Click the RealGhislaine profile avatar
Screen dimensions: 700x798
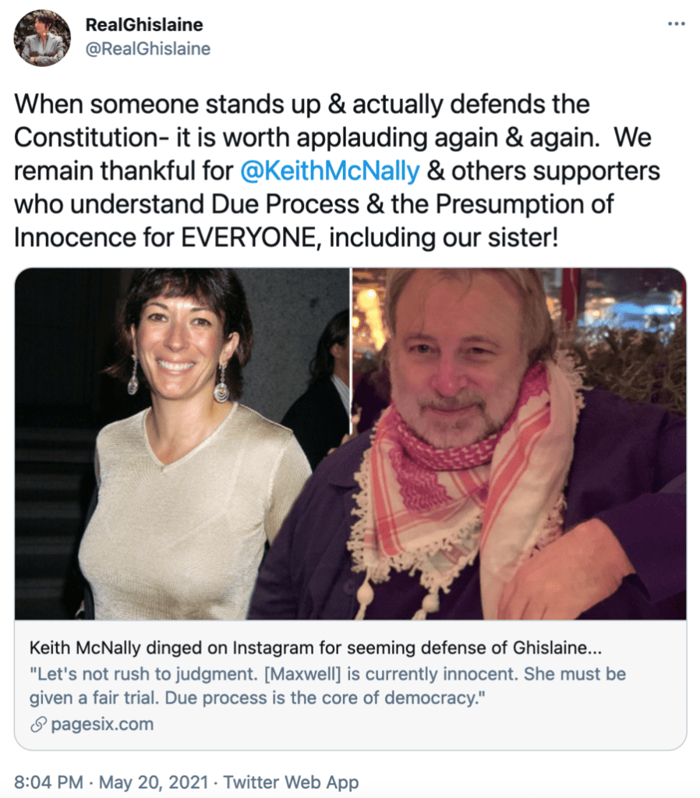pyautogui.click(x=42, y=38)
